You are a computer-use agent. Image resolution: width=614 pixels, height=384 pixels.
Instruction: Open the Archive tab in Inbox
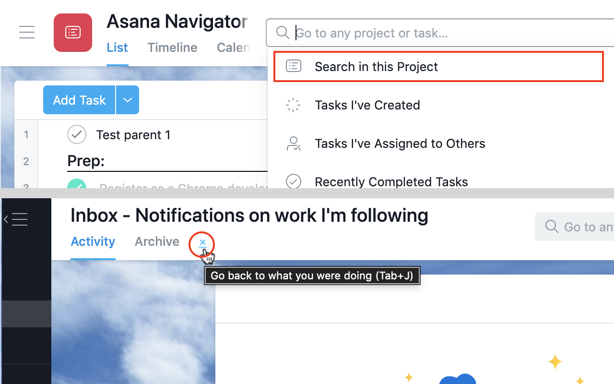[x=157, y=241]
